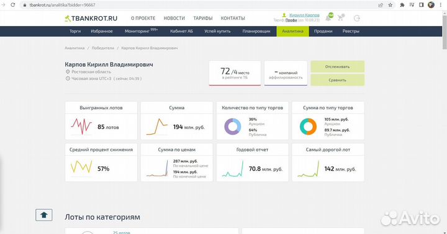The height and width of the screenshot is (234, 447).
Task: Open the Самый дорогой лот green sparkline
Action: click(308, 168)
